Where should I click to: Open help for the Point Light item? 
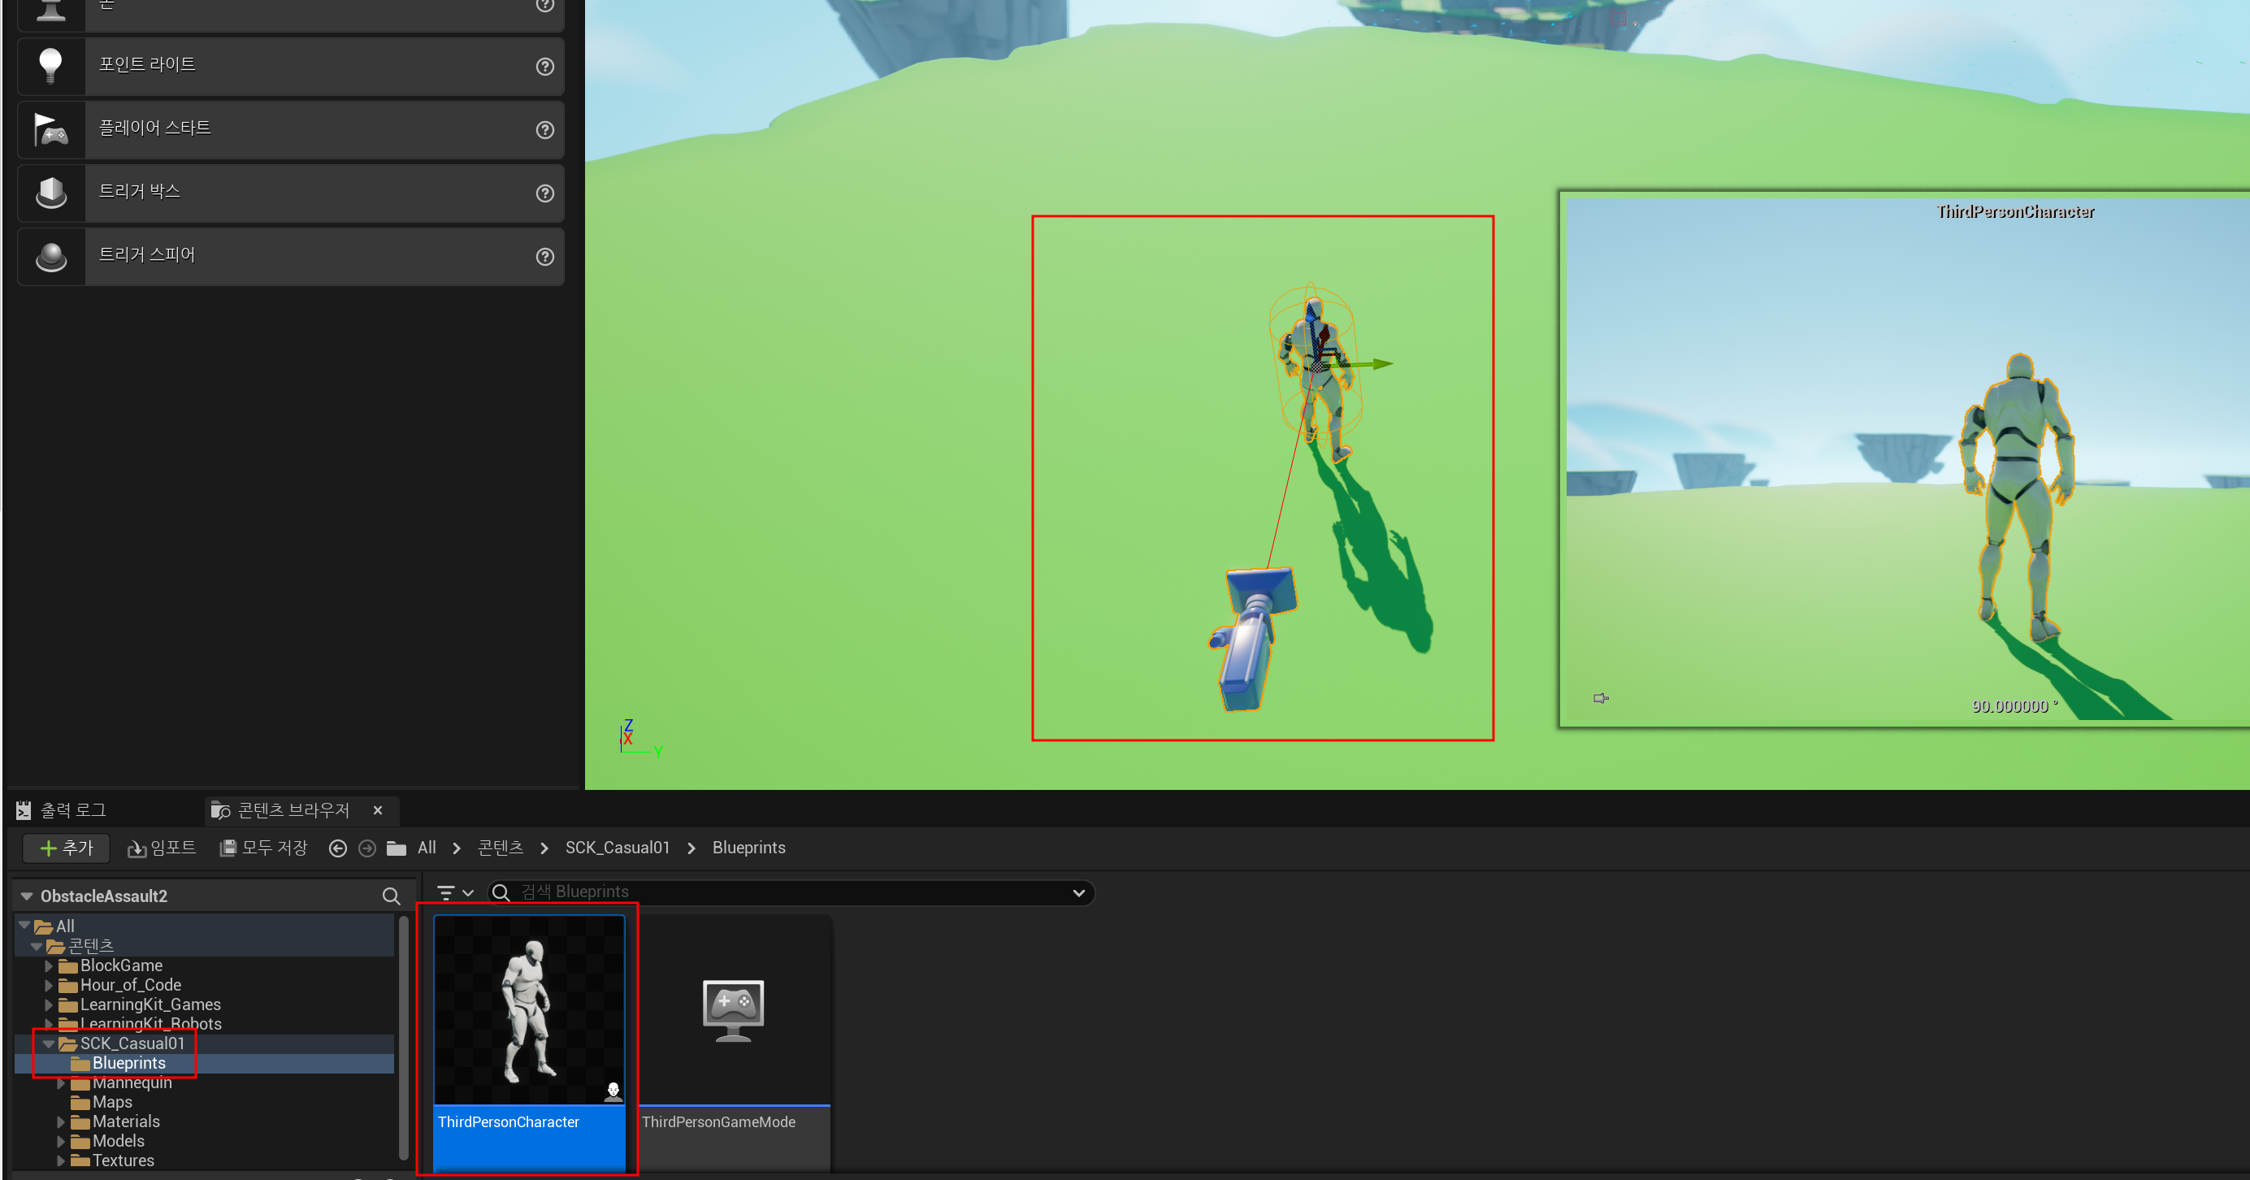(545, 67)
